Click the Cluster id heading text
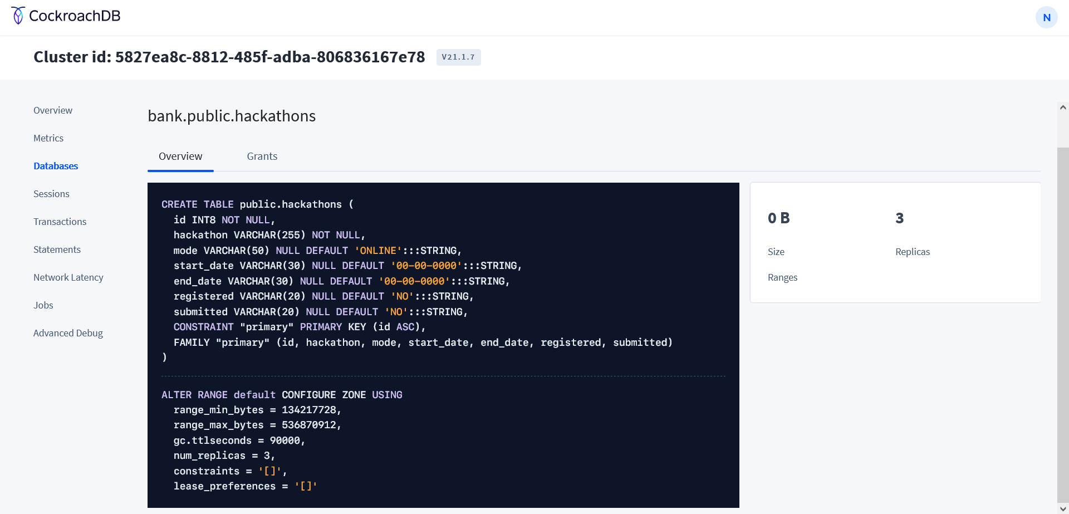1069x514 pixels. coord(229,57)
